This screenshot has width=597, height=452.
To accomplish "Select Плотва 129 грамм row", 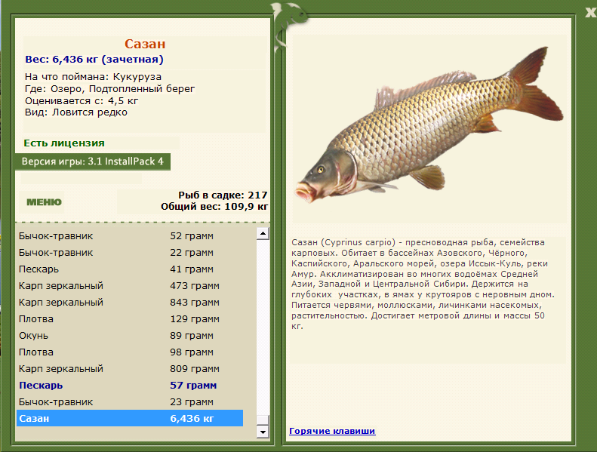I will pyautogui.click(x=130, y=319).
